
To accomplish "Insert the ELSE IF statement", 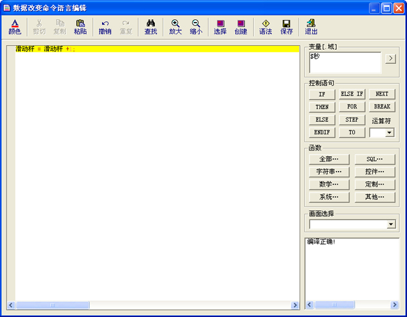I will point(352,94).
